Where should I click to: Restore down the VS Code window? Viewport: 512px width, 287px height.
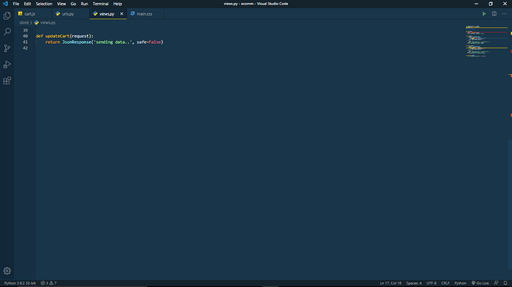(x=490, y=4)
